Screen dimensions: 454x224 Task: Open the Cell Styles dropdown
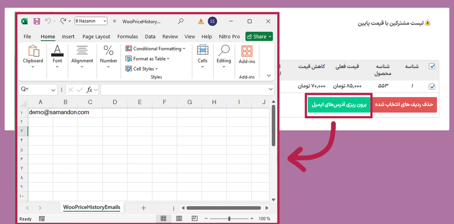tap(142, 69)
